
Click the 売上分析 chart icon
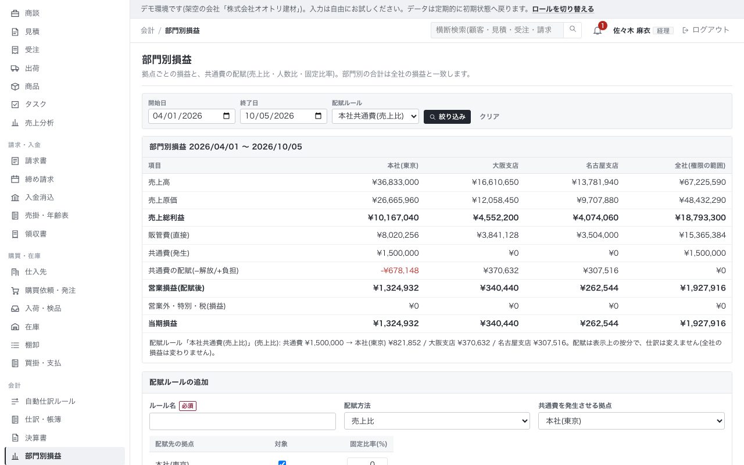(x=15, y=123)
